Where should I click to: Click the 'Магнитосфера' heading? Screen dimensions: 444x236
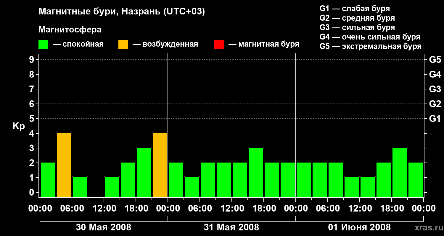70,30
